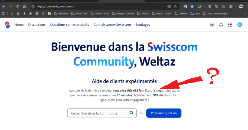Image resolution: width=248 pixels, height=130 pixels.
Task: Click the crossed-out eye icon in the address bar
Action: pyautogui.click(x=169, y=6)
